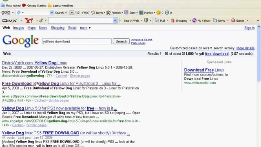
Task: Click the Gaia toolbar Search button
Action: (59, 13)
